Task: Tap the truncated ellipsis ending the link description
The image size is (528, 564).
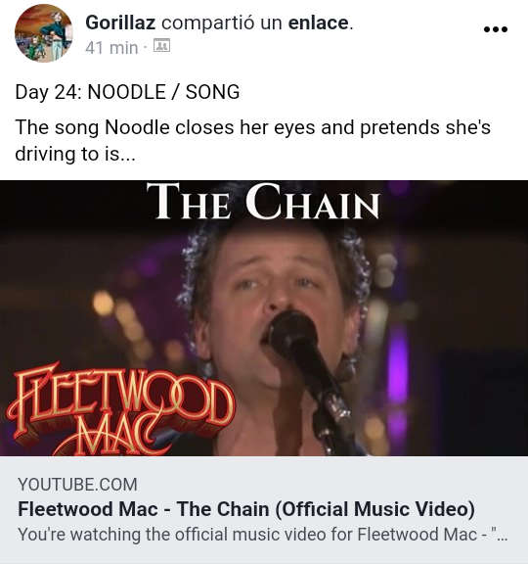Action: point(503,535)
